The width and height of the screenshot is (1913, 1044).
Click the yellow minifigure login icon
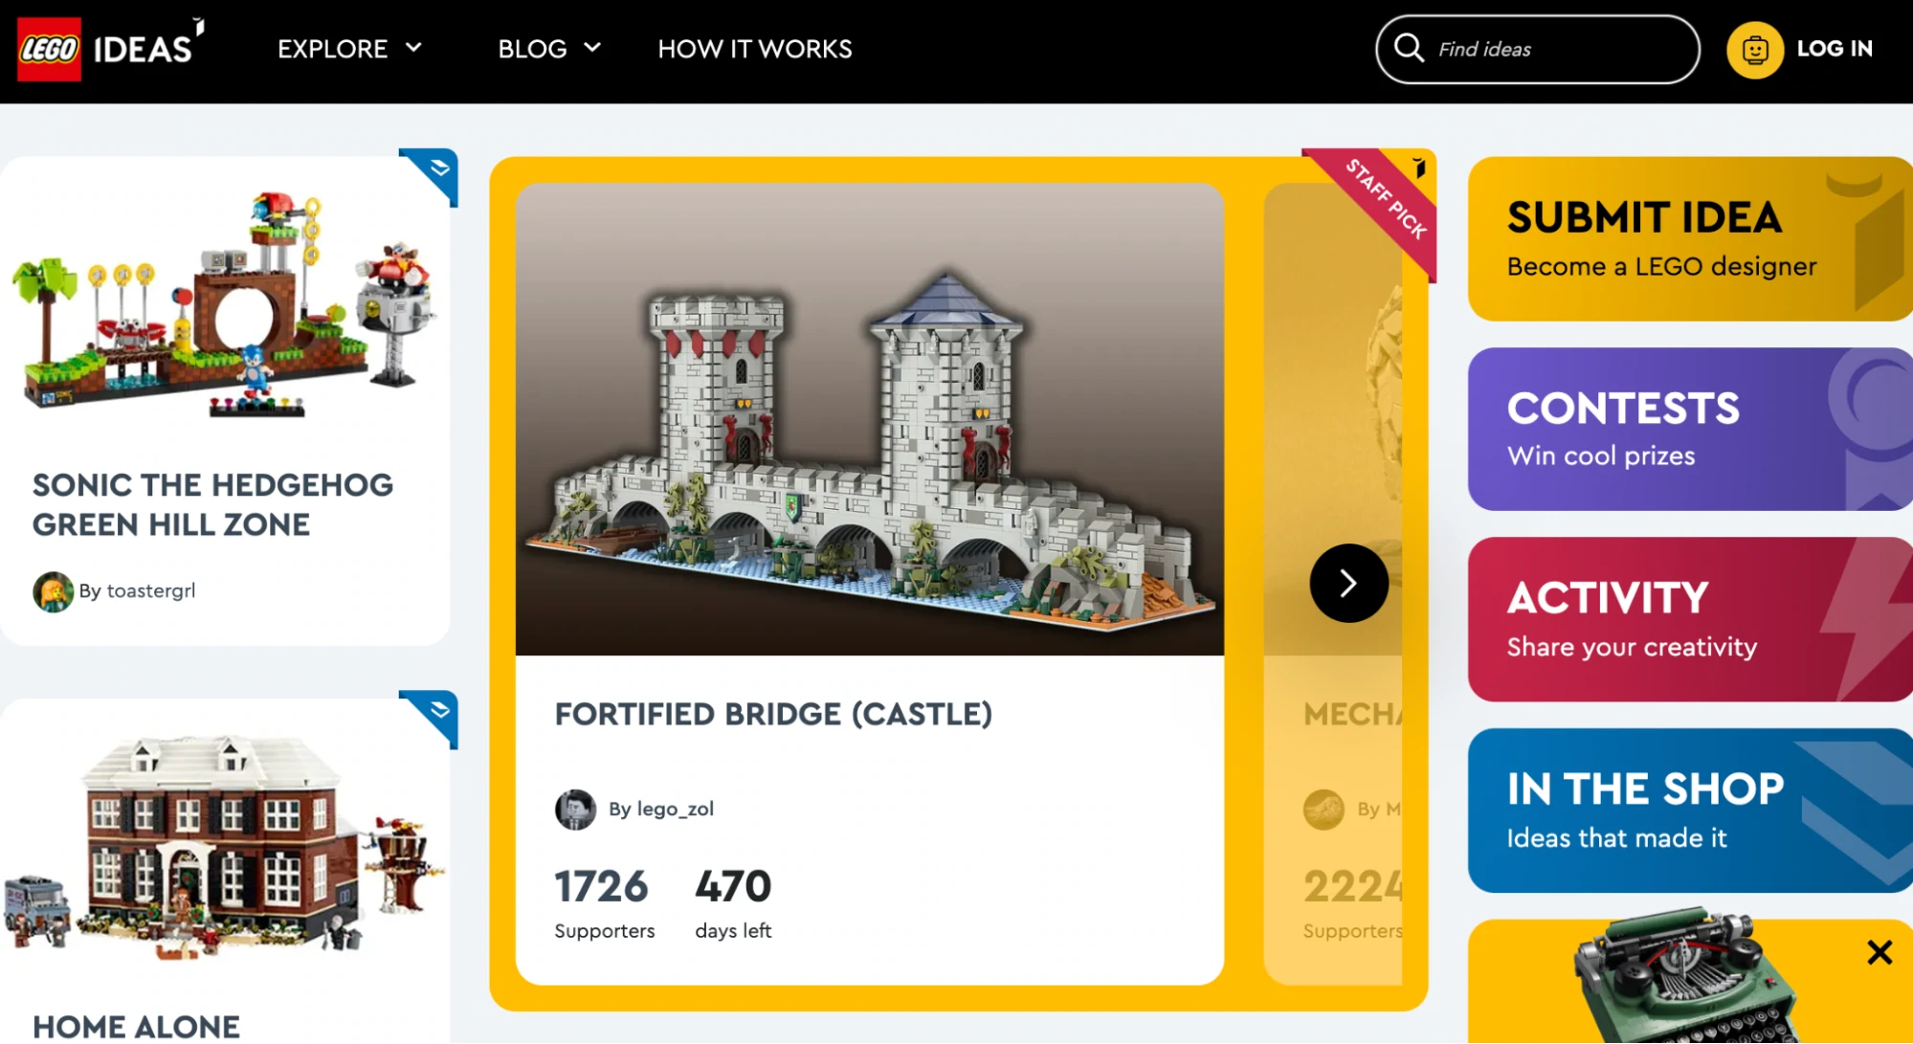click(x=1754, y=50)
